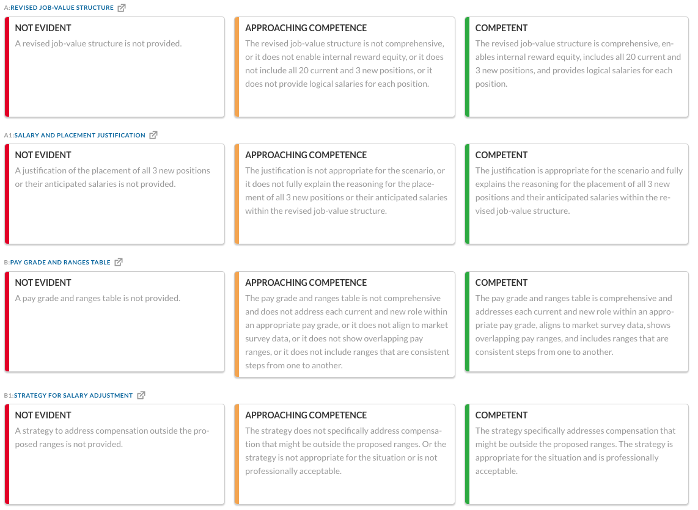
Task: Select Approaching Competence card for Salary and Placement Justification
Action: point(345,194)
